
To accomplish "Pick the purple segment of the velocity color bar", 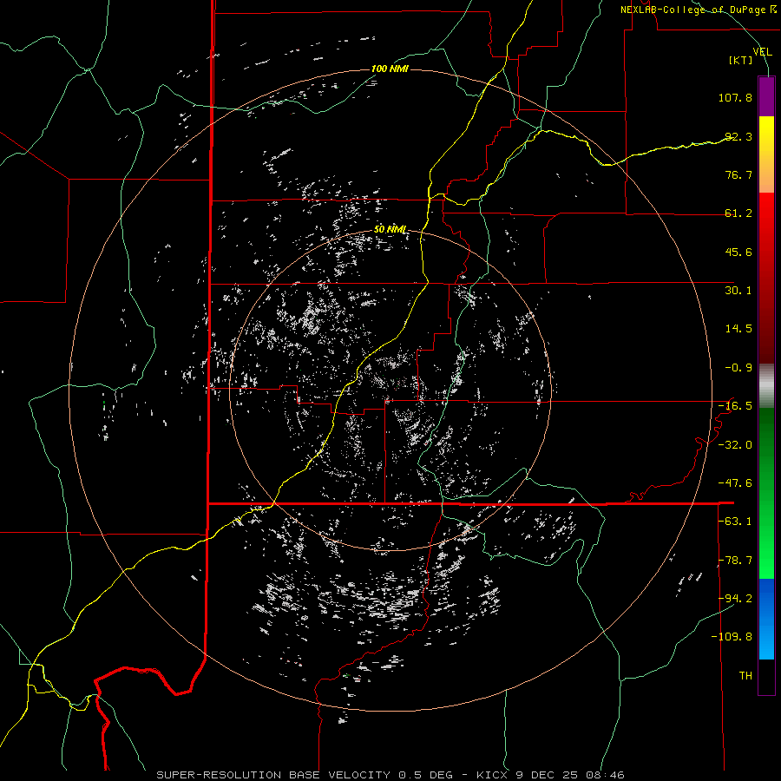I will [766, 96].
